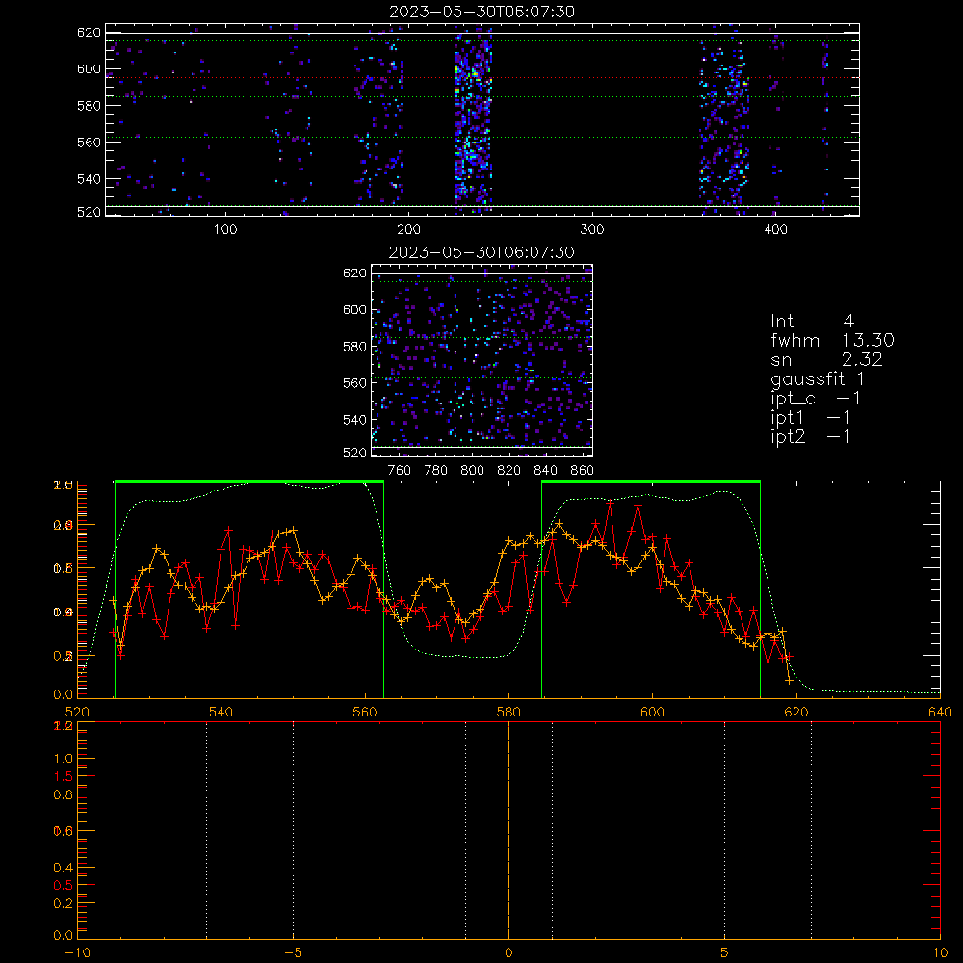Image resolution: width=963 pixels, height=963 pixels.
Task: Click the 840 tick label of middle plot
Action: click(545, 471)
